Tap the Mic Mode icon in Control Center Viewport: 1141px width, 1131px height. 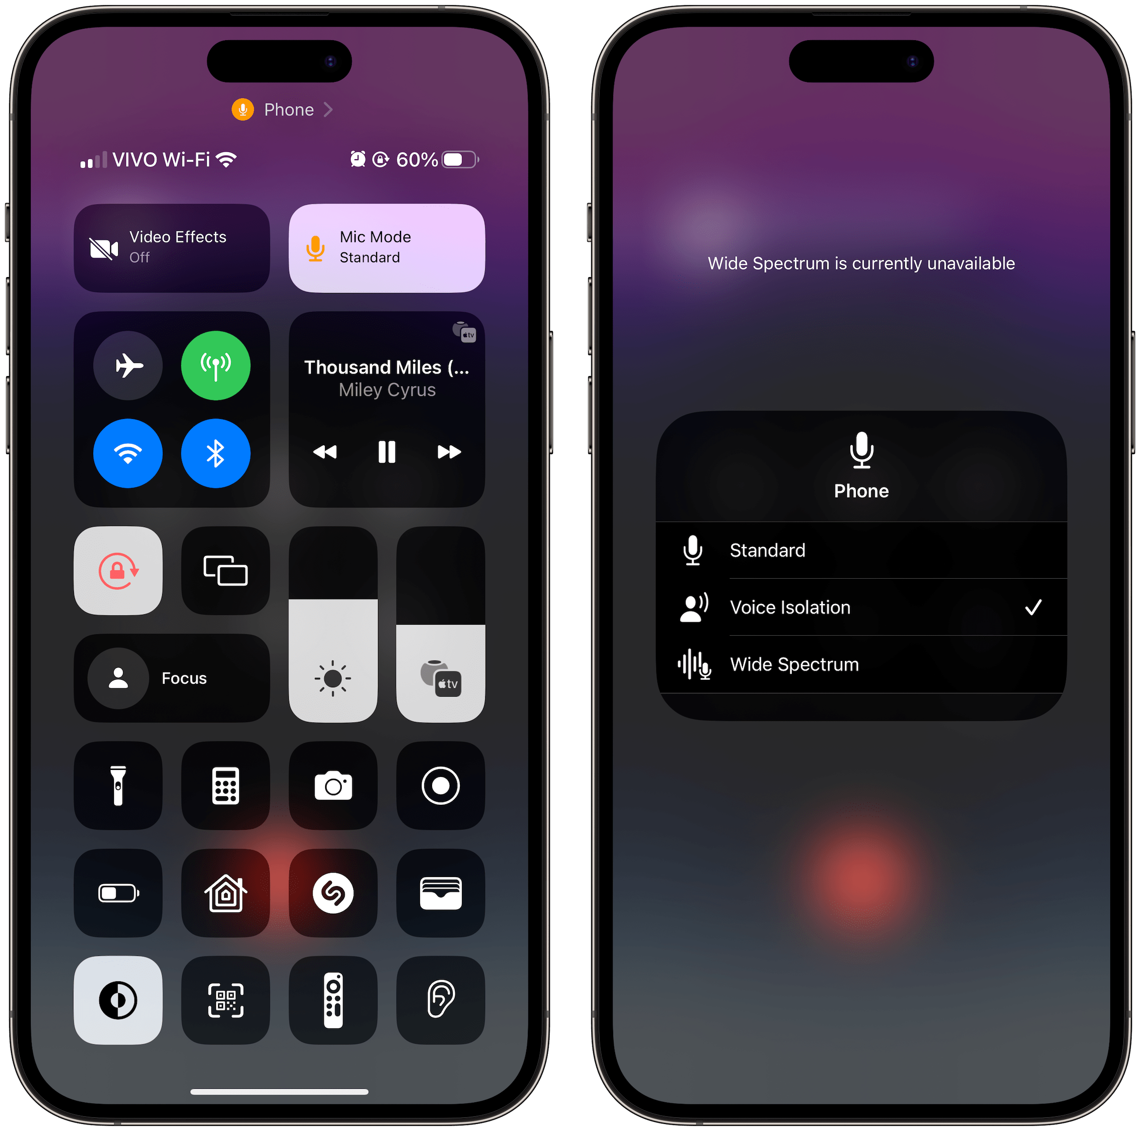coord(394,246)
